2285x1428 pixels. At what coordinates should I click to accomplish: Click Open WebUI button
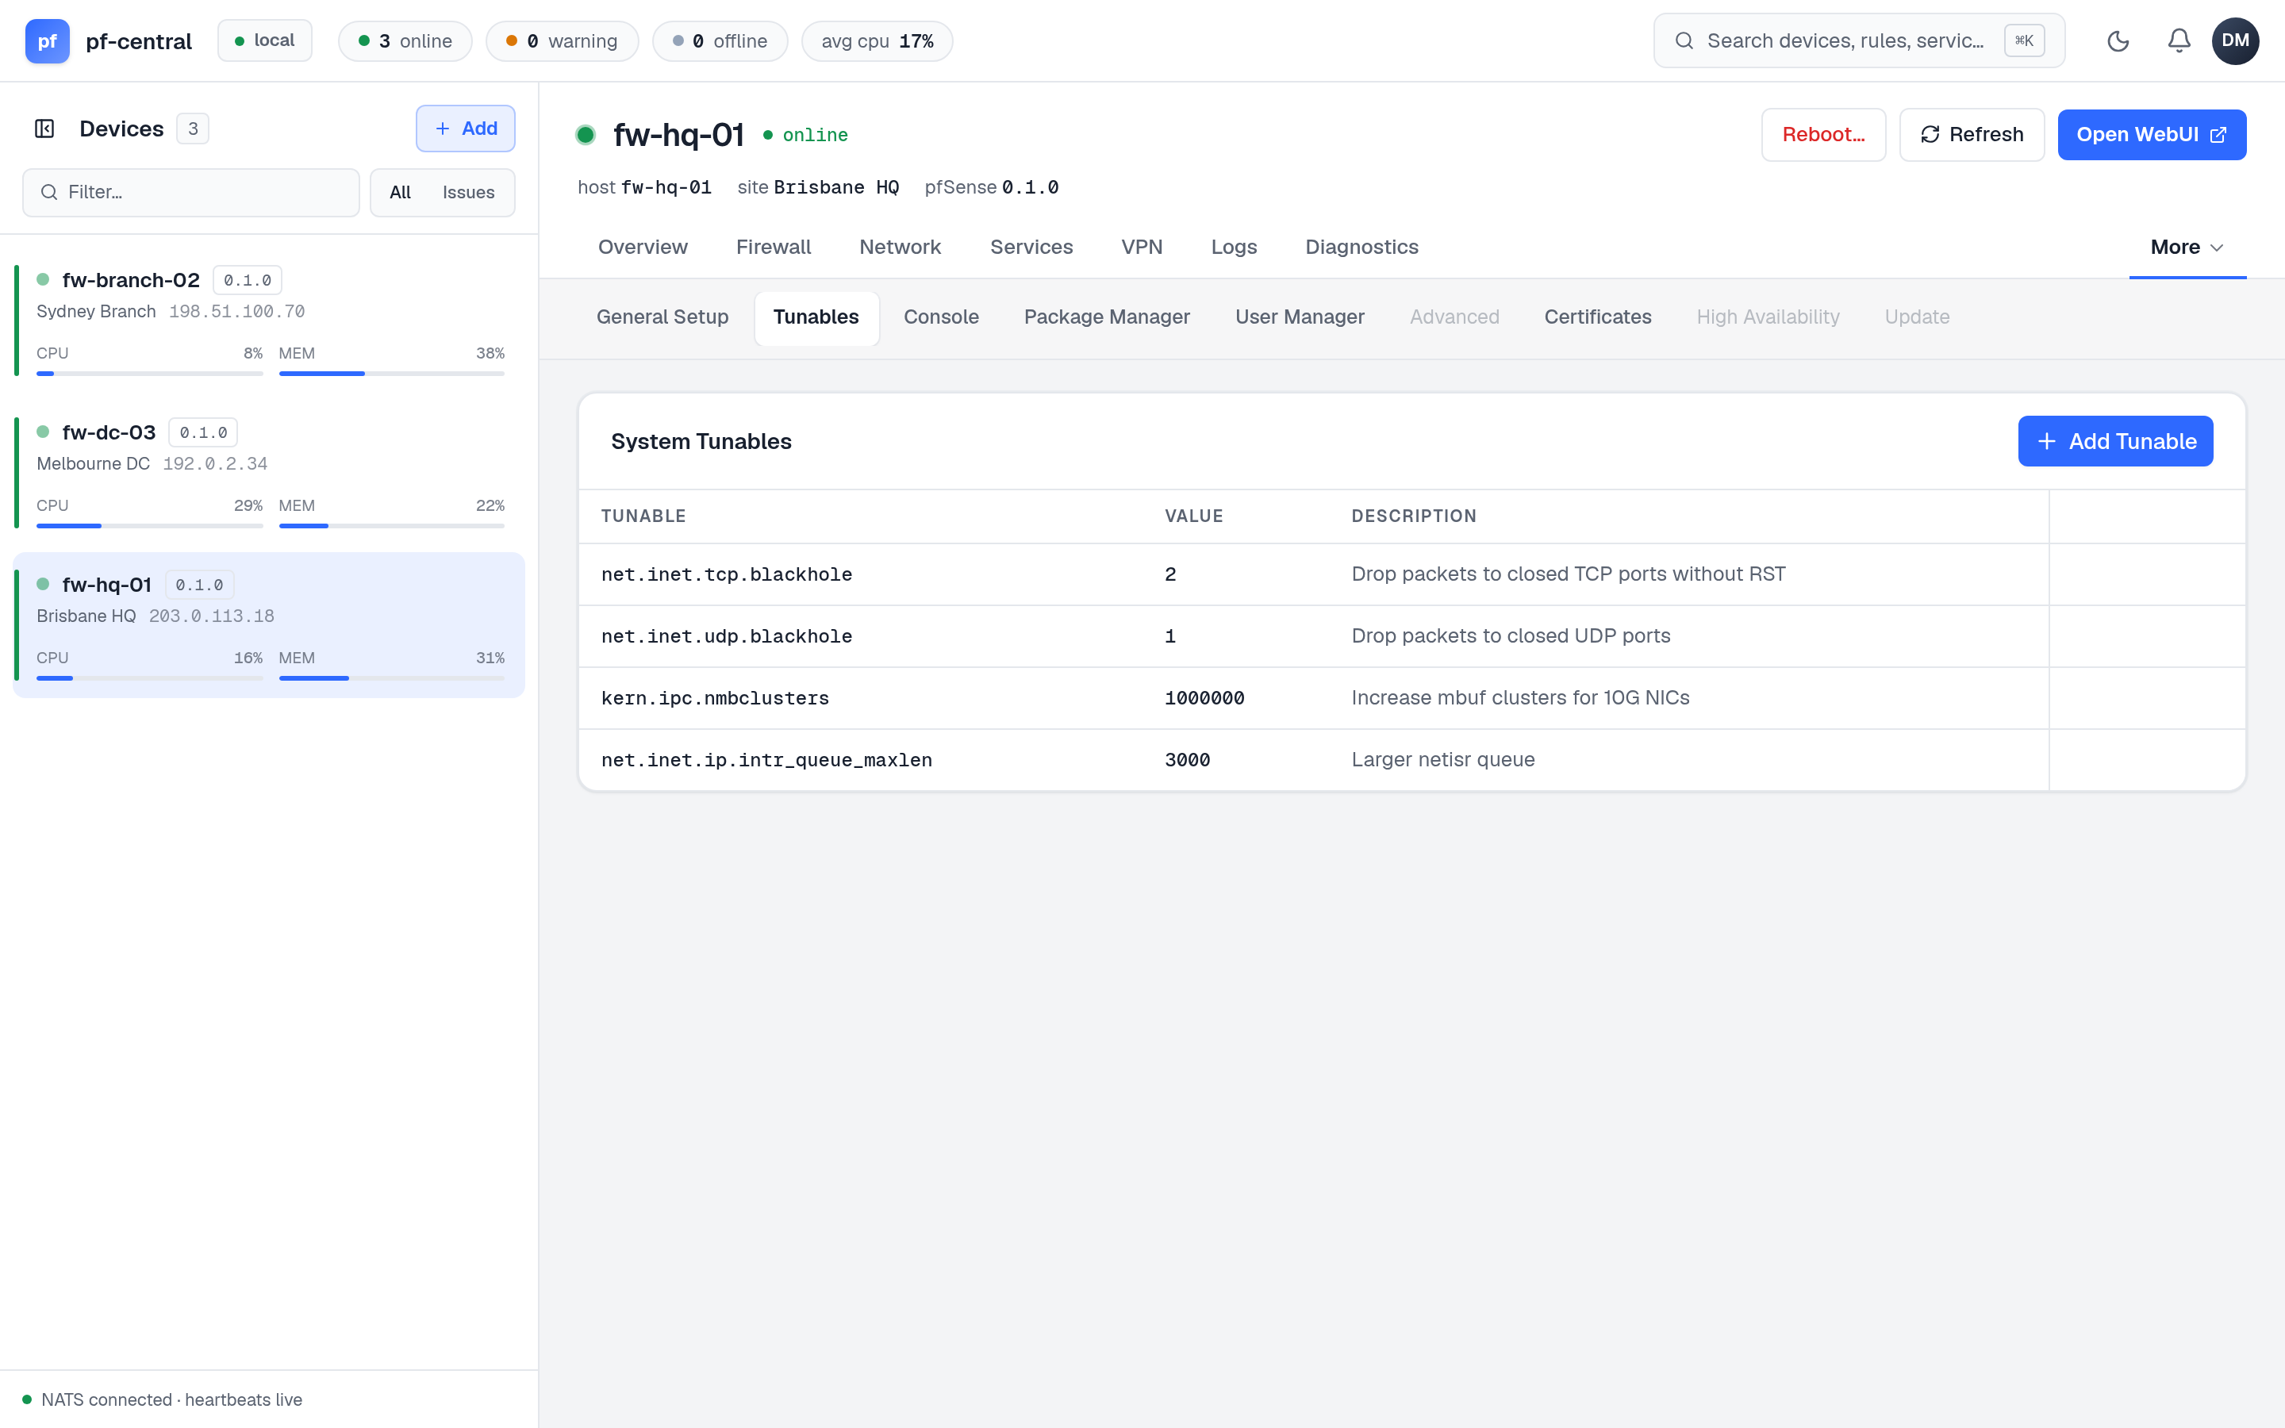pos(2151,135)
